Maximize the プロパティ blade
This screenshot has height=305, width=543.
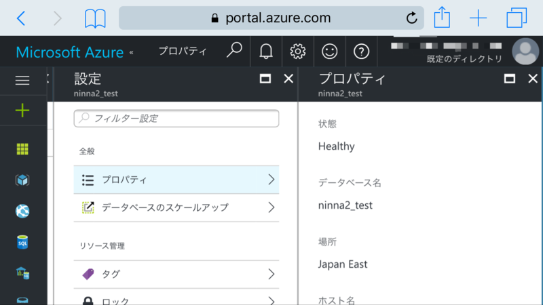point(510,79)
